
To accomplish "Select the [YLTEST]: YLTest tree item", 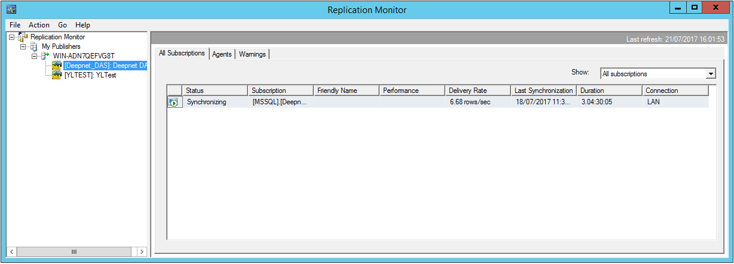I will pos(90,75).
